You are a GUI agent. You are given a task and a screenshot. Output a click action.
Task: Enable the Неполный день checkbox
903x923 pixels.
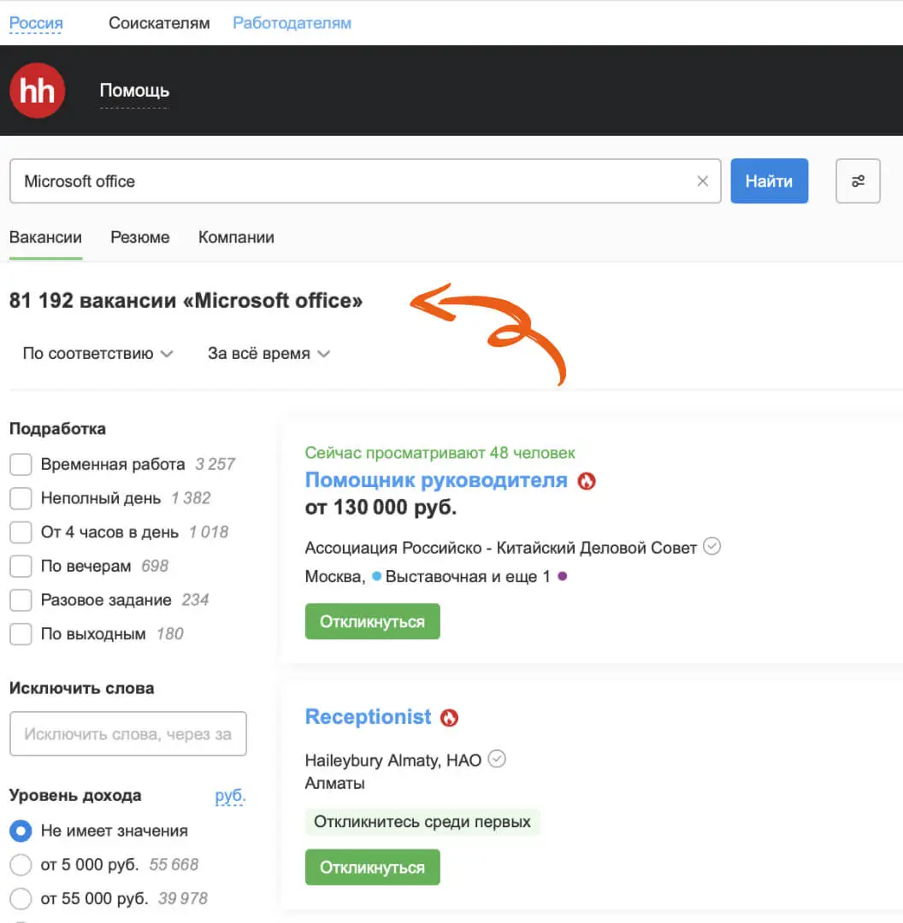coord(21,498)
